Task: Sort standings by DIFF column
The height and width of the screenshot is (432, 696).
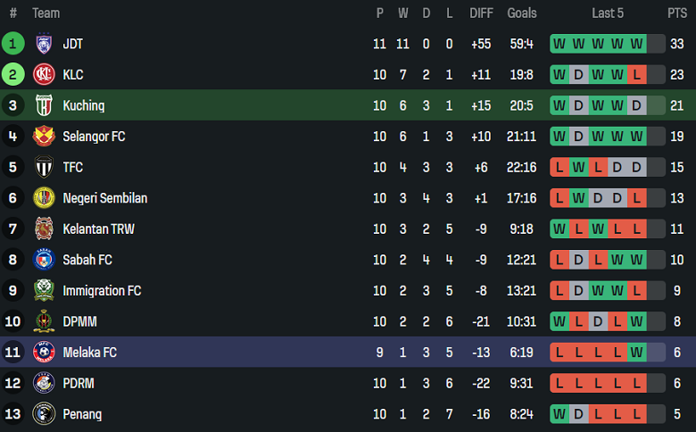Action: (481, 13)
